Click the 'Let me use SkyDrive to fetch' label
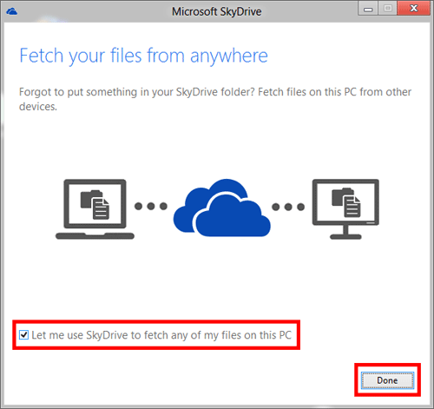The width and height of the screenshot is (434, 409). click(x=161, y=335)
